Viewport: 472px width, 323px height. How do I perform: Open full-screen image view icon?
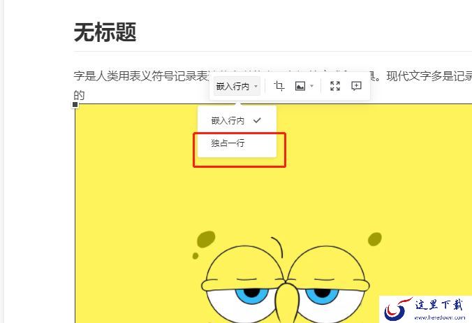[335, 86]
